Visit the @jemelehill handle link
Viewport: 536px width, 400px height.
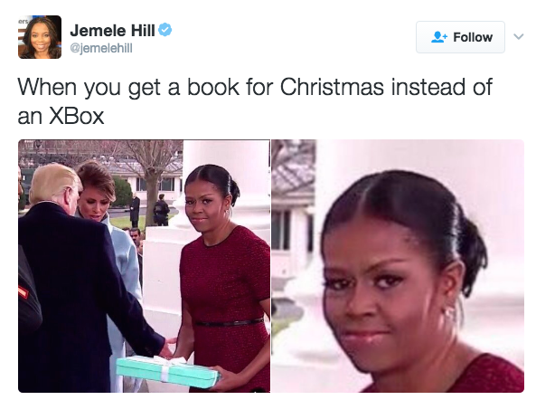(101, 48)
